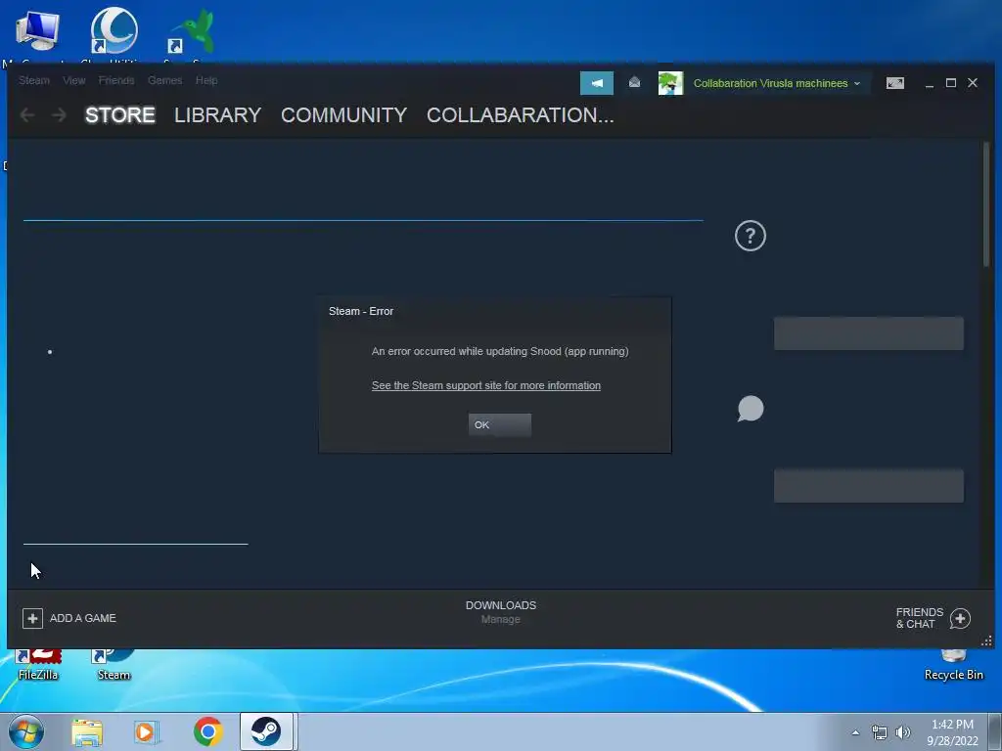This screenshot has height=751, width=1002.
Task: Select the Steam desktop shortcut
Action: point(114,665)
